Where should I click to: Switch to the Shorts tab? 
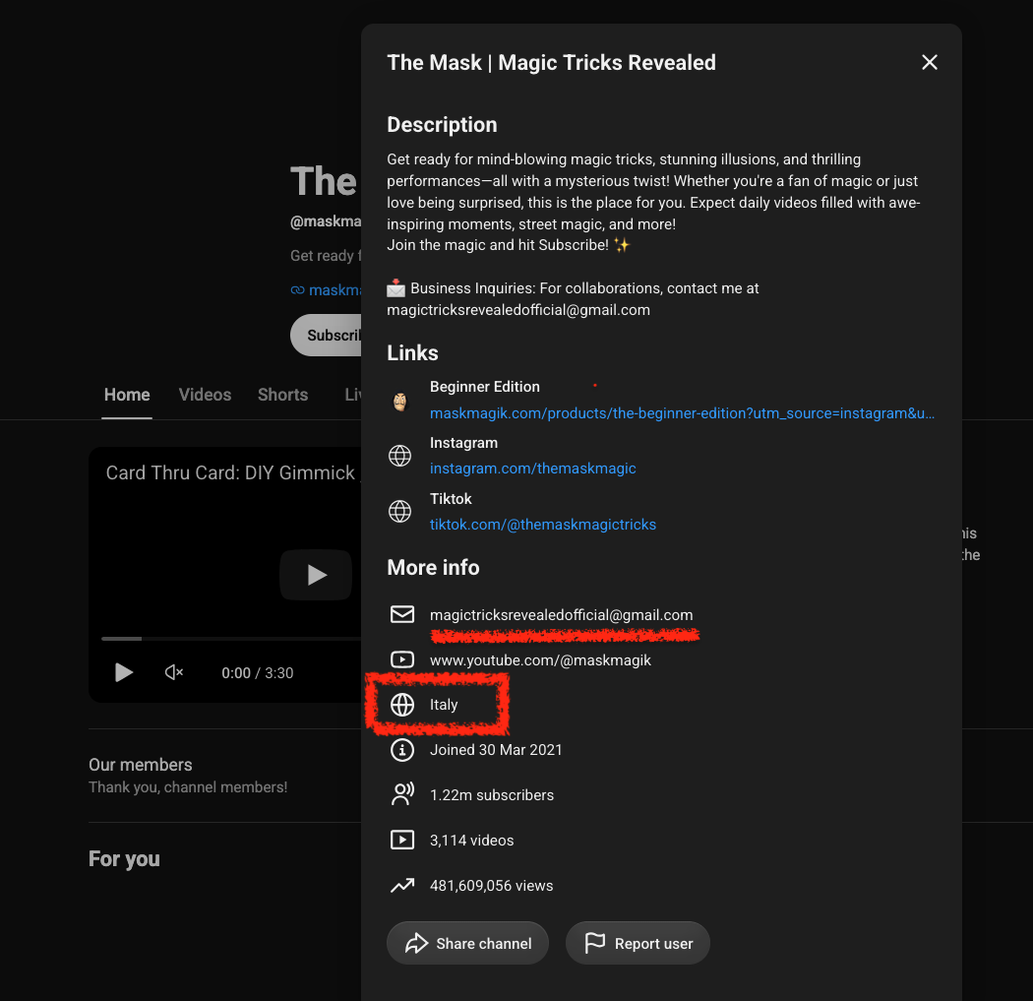coord(282,395)
